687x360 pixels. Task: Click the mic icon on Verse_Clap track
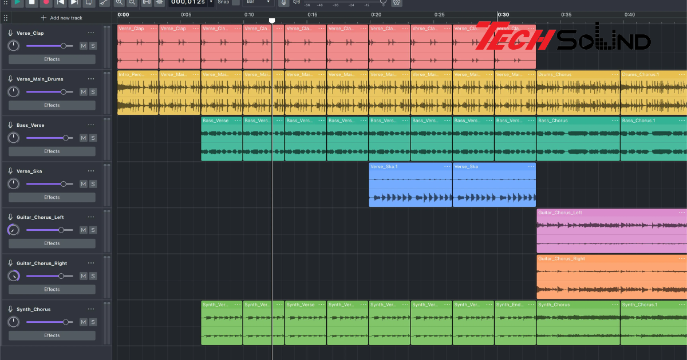10,33
